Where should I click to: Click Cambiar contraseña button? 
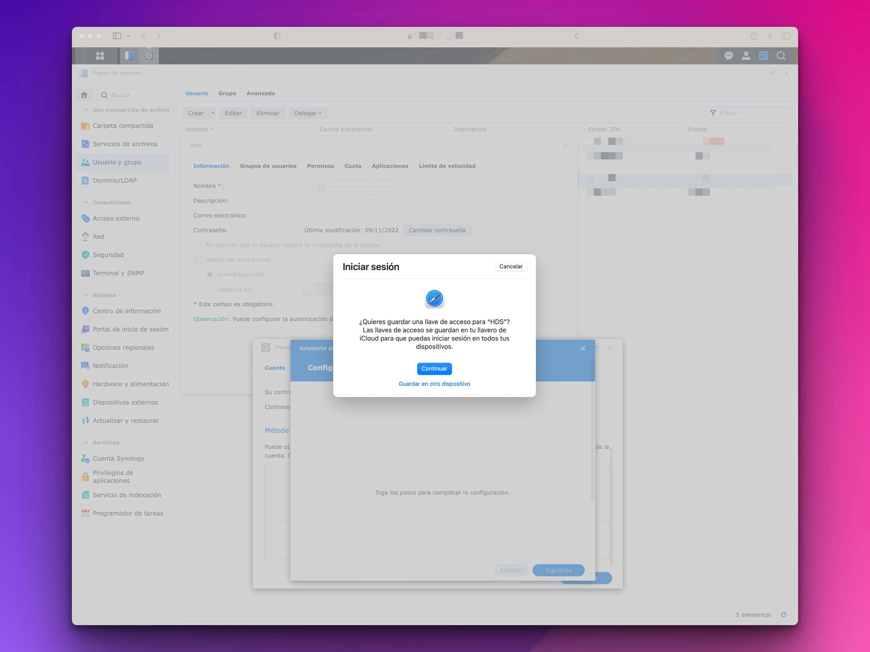(x=437, y=230)
